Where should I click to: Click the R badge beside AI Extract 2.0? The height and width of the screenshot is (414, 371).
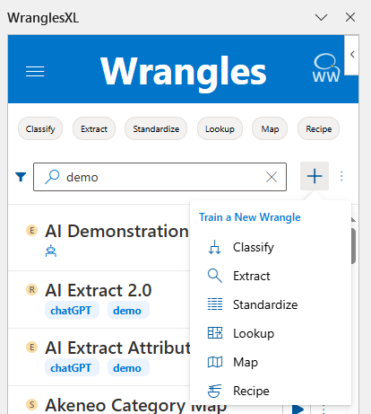click(x=32, y=290)
